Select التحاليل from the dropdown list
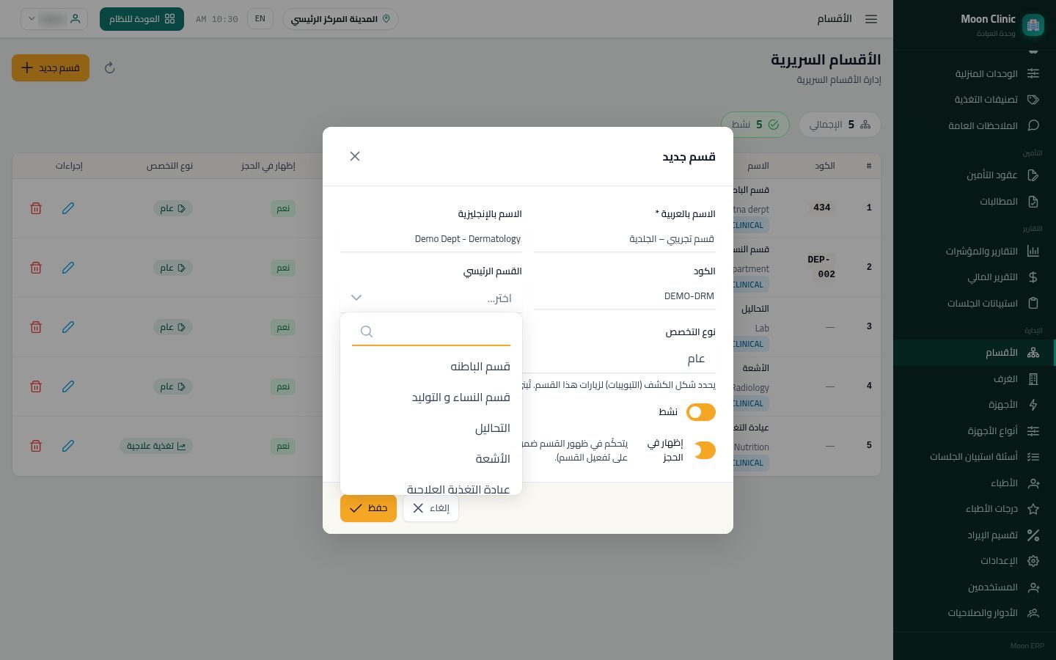Viewport: 1056px width, 660px height. (431, 428)
